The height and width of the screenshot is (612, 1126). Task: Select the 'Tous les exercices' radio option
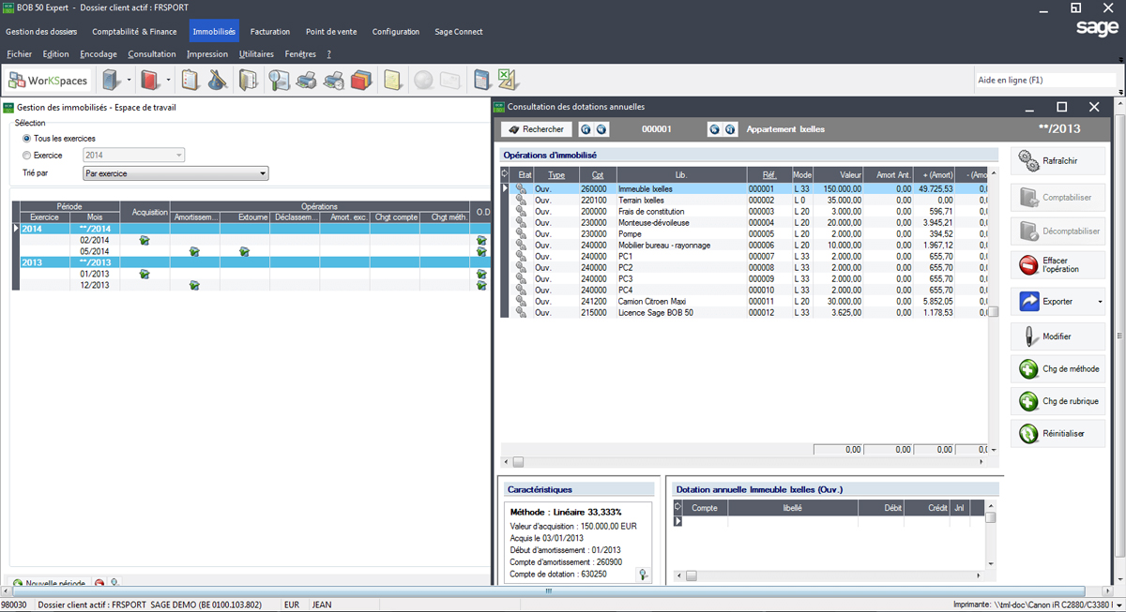point(27,139)
